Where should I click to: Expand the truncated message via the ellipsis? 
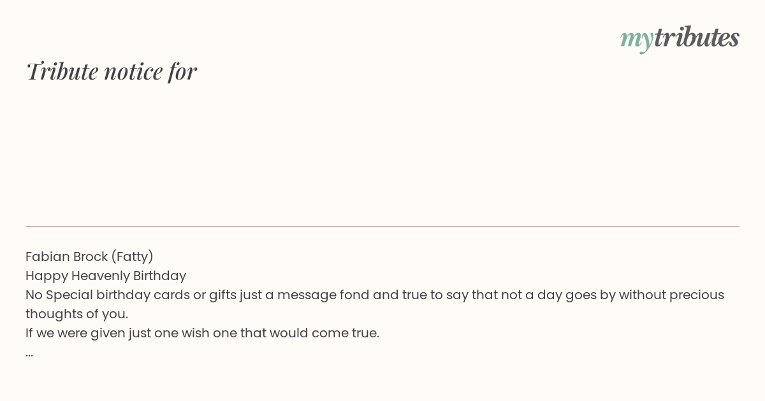tap(29, 353)
